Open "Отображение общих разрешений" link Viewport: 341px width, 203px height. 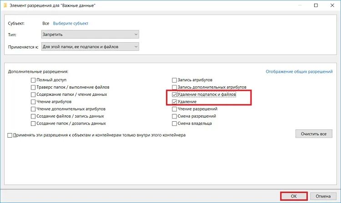tap(299, 71)
